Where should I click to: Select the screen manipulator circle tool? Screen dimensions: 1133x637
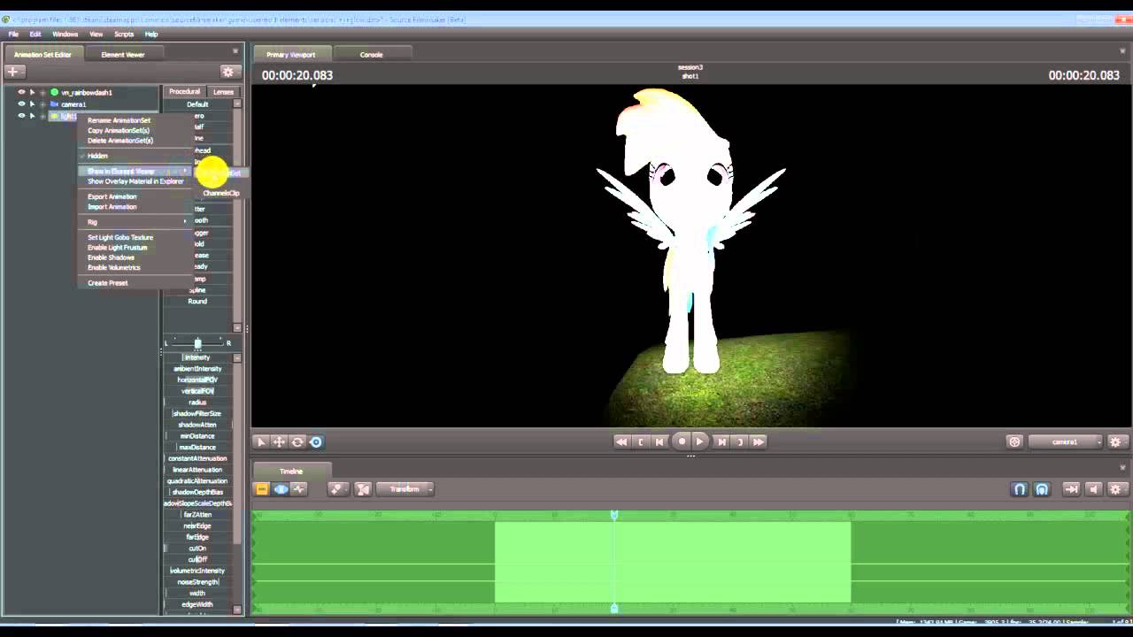click(x=316, y=441)
